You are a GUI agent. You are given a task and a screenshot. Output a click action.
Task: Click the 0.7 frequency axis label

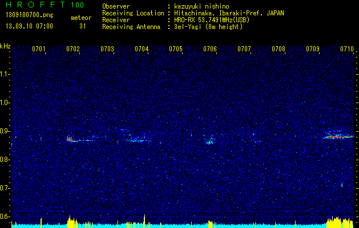point(5,188)
